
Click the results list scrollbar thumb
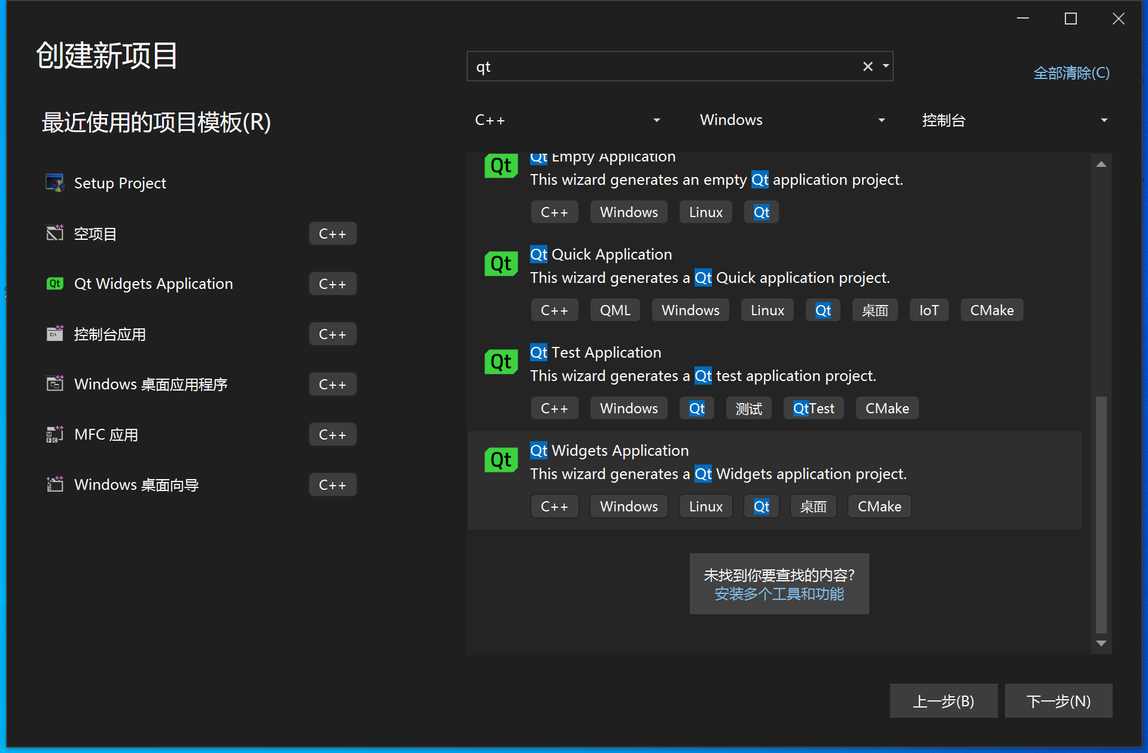click(x=1101, y=514)
